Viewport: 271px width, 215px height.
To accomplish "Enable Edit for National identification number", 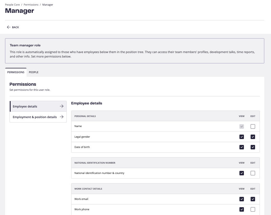I will coord(253,173).
